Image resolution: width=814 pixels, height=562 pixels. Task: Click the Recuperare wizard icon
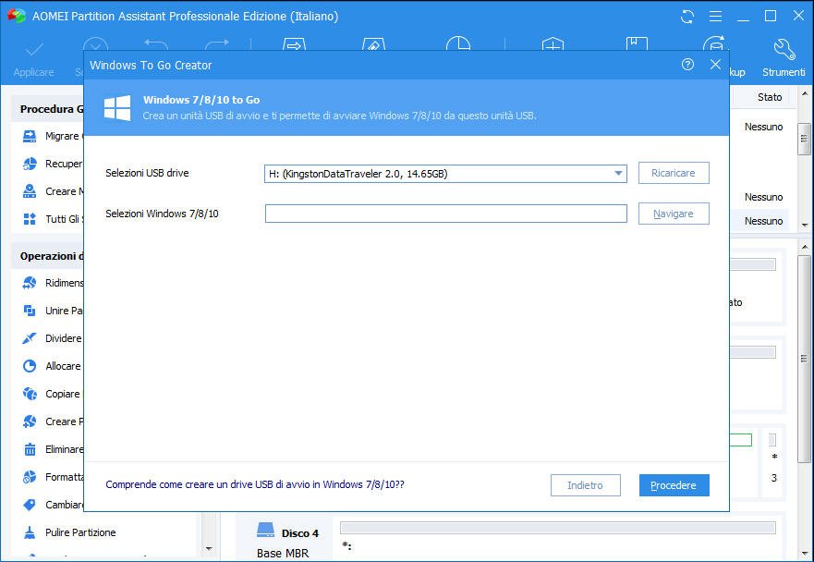point(30,164)
